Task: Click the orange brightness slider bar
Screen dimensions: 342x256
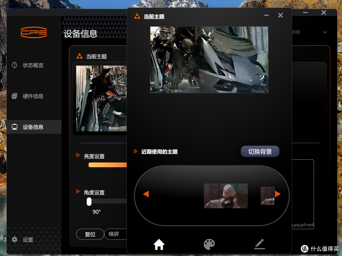Action: (x=108, y=165)
